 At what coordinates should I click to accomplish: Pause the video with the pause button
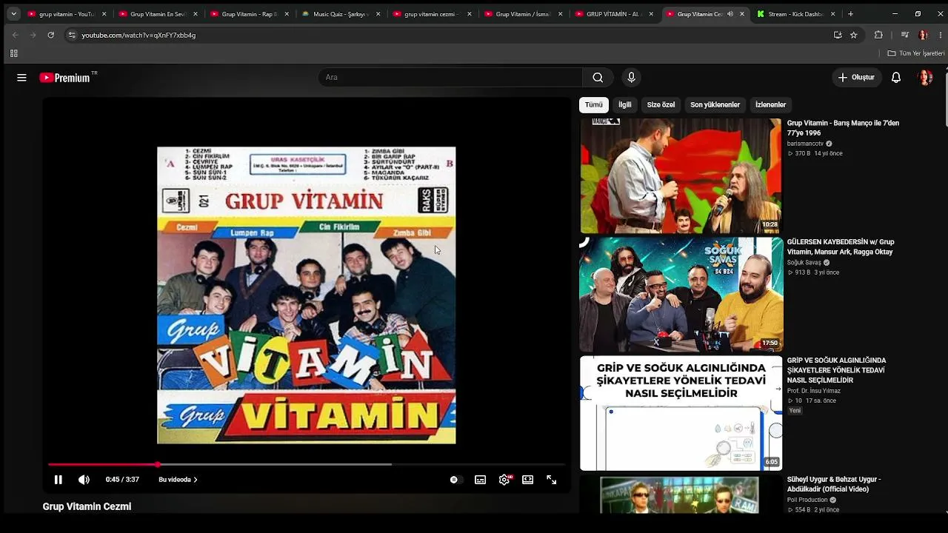tap(59, 480)
